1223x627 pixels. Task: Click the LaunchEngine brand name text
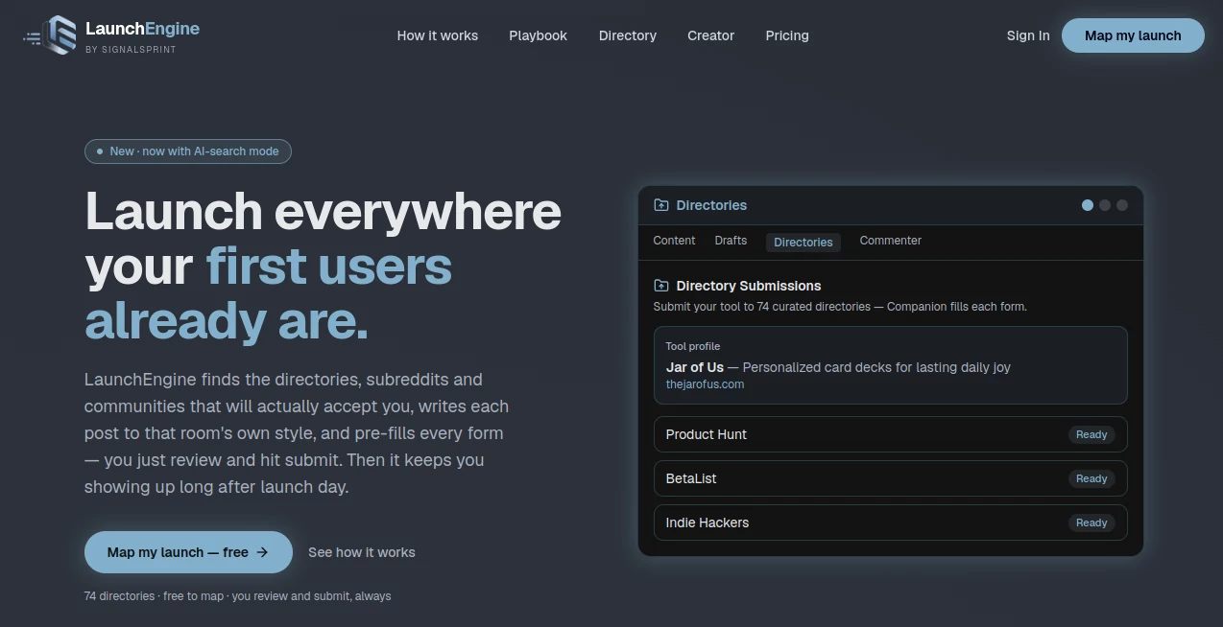142,29
